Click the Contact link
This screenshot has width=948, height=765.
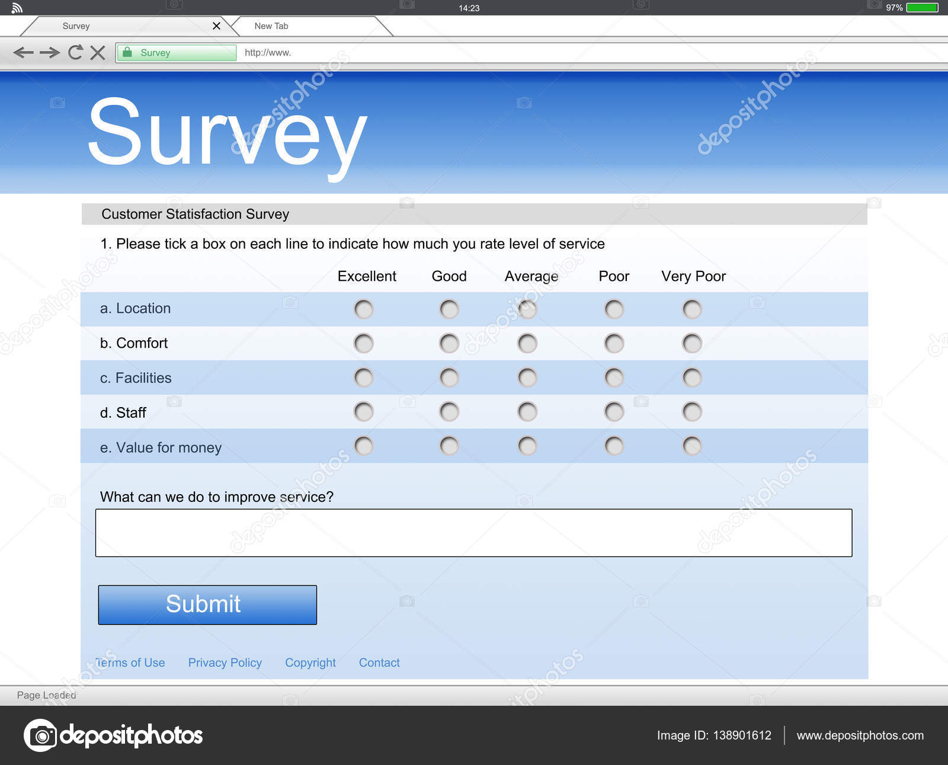coord(379,662)
